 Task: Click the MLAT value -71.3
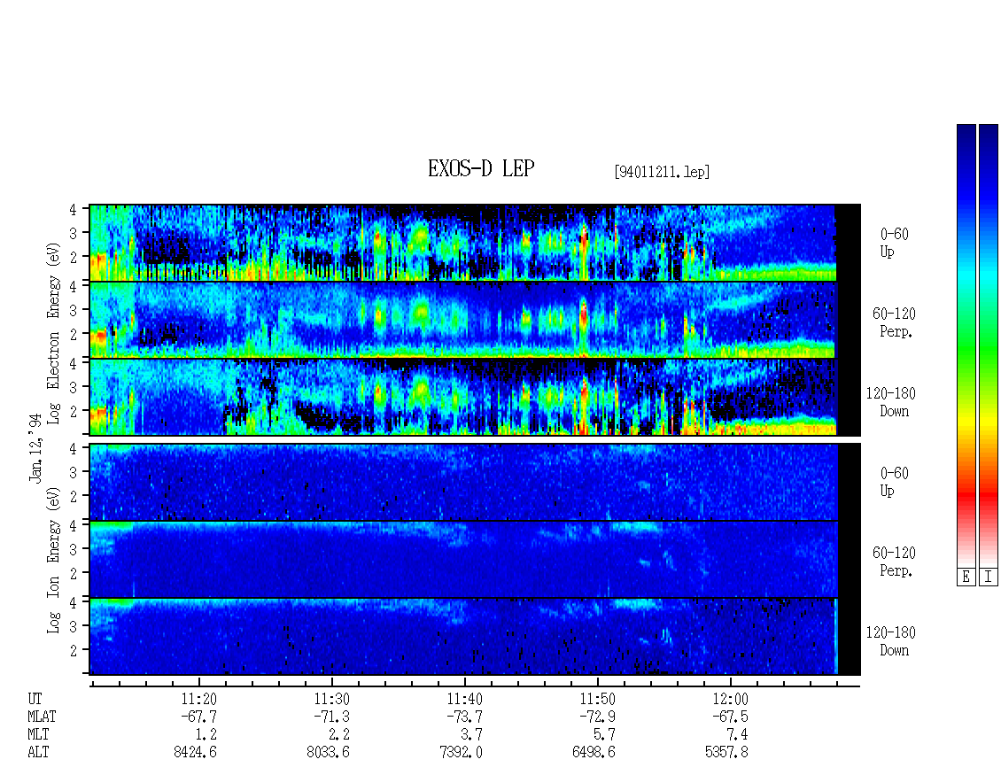(x=331, y=717)
